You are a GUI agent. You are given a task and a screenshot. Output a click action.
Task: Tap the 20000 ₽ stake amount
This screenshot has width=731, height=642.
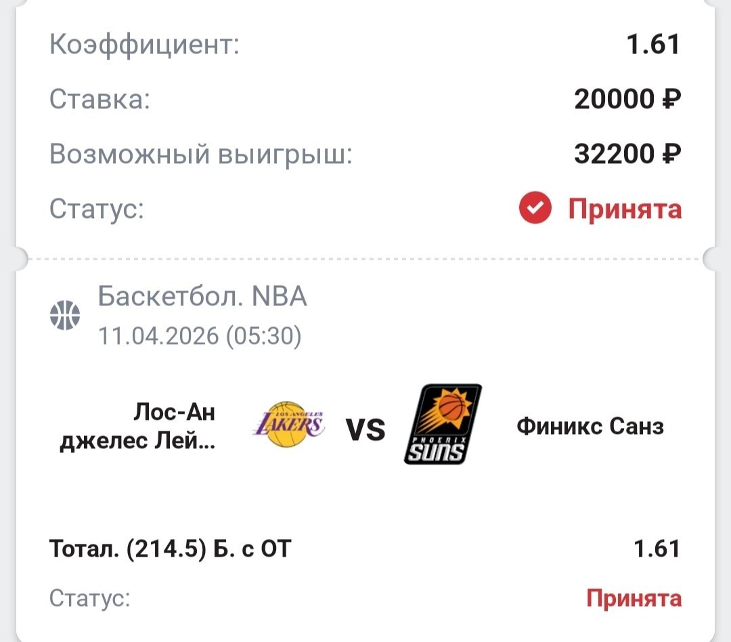point(627,100)
